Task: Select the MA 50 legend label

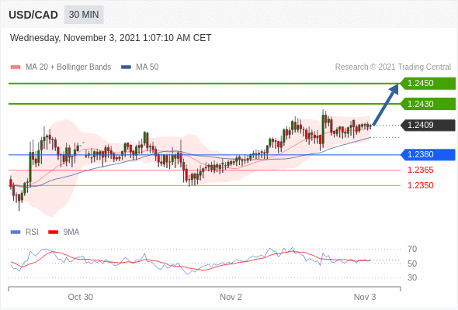Action: (x=147, y=67)
